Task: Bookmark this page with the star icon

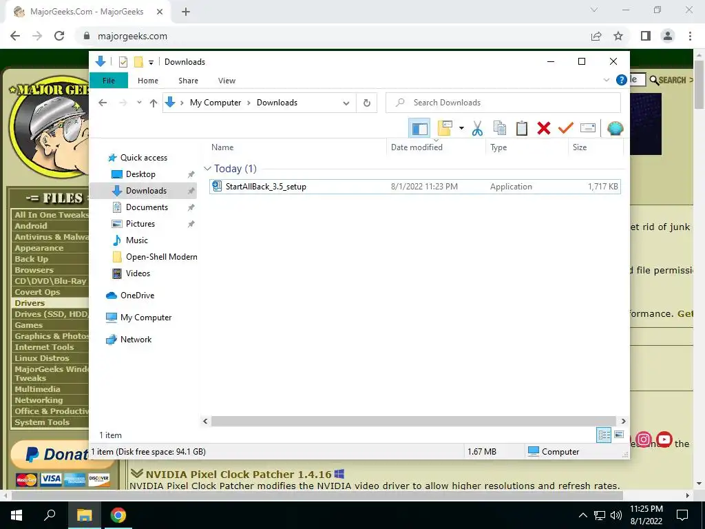Action: click(x=619, y=36)
